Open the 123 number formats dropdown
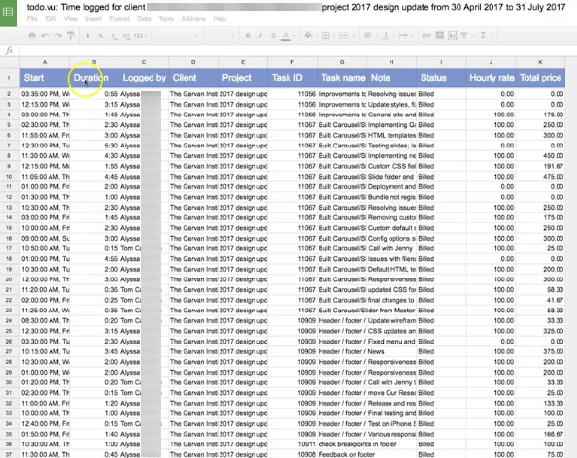577x458 pixels. pyautogui.click(x=140, y=36)
